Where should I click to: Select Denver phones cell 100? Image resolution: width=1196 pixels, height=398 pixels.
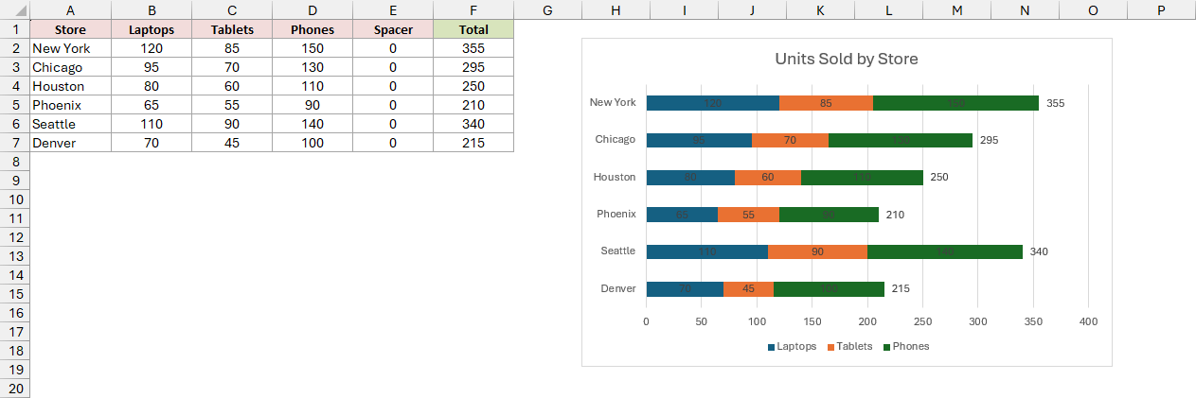click(312, 143)
